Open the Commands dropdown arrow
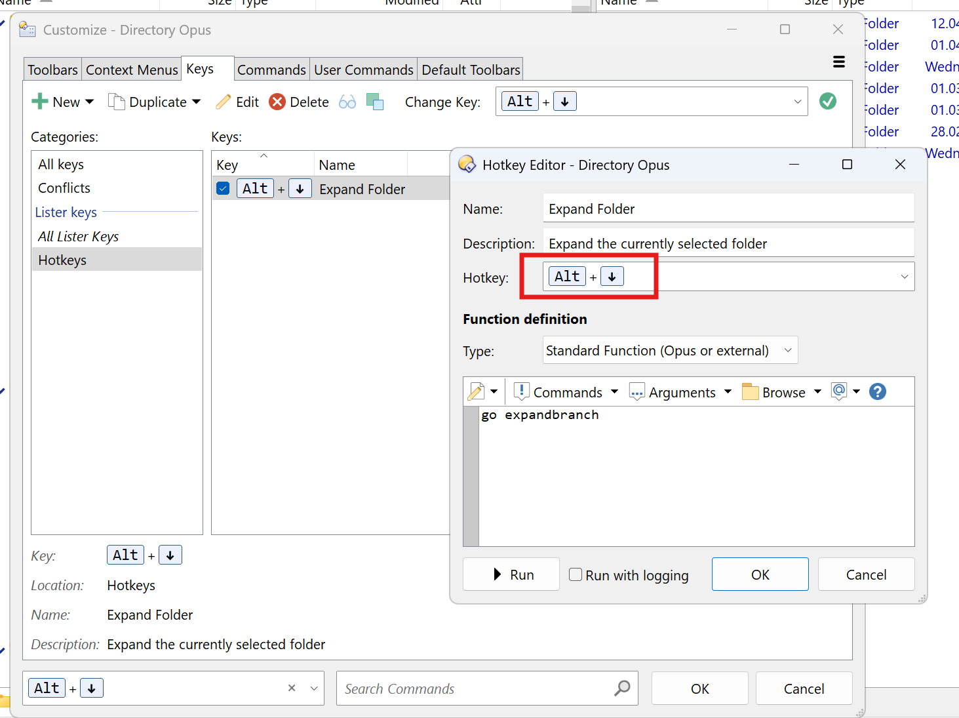 [614, 392]
